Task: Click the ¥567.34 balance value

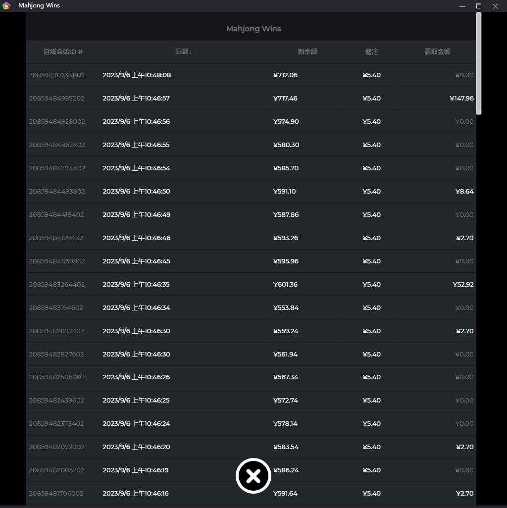Action: (286, 377)
